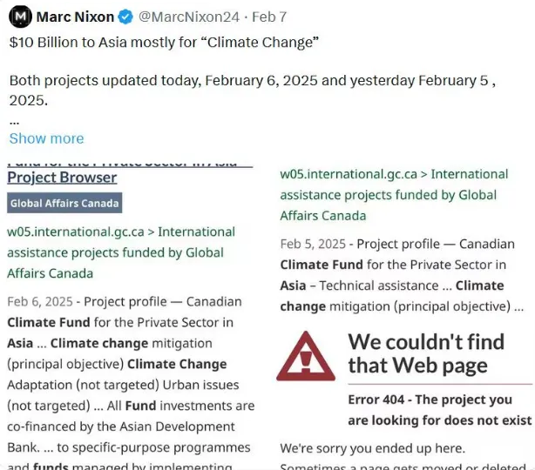This screenshot has height=470, width=535.
Task: Open the @MarcNixon24 handle link
Action: (189, 17)
